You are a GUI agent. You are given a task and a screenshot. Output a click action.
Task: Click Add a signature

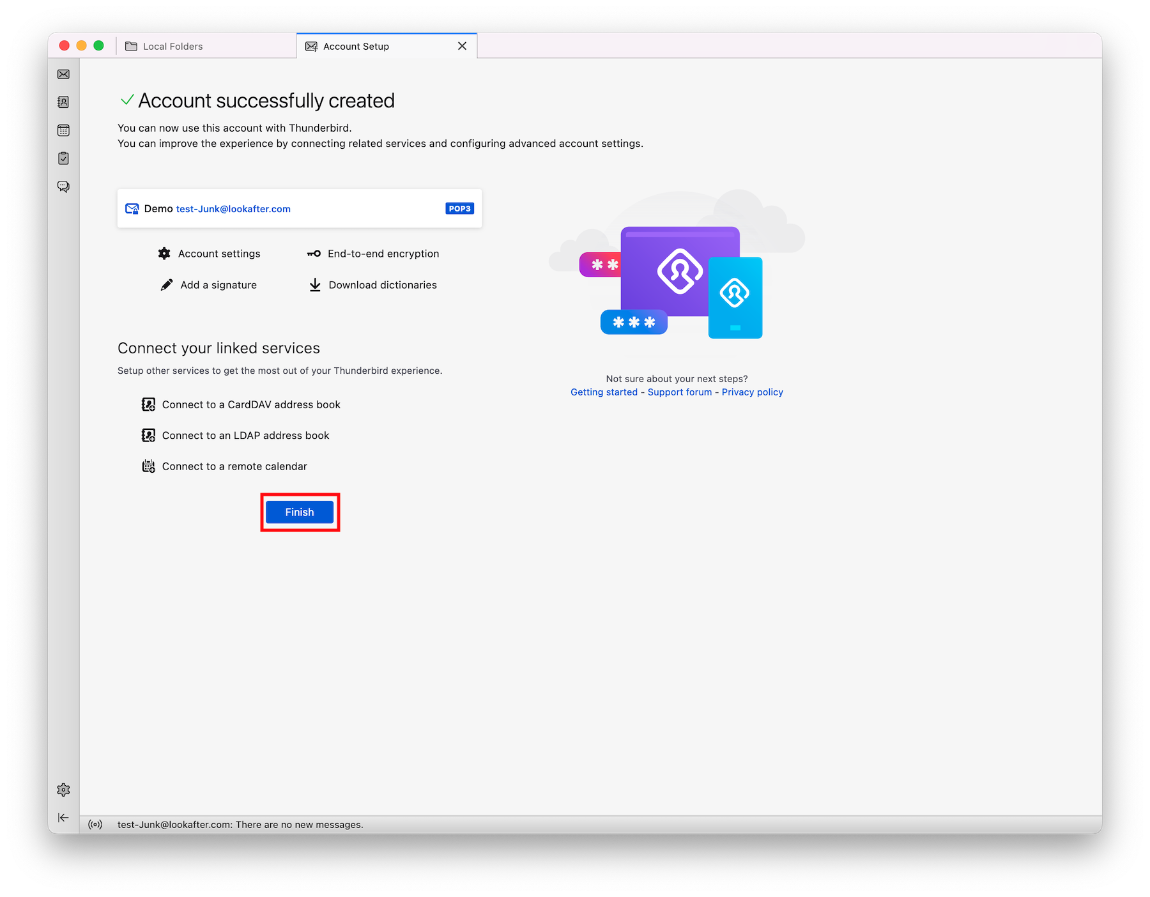click(218, 285)
